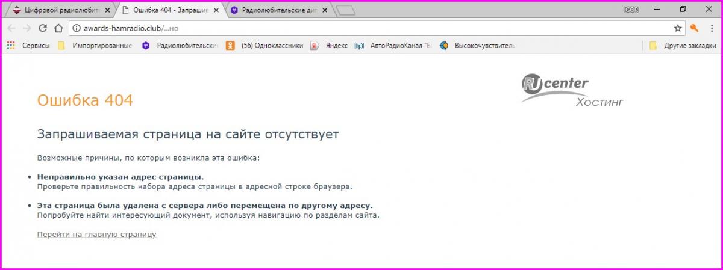Viewport: 723px width, 270px height.
Task: View site information icon in address bar
Action: coord(76,28)
